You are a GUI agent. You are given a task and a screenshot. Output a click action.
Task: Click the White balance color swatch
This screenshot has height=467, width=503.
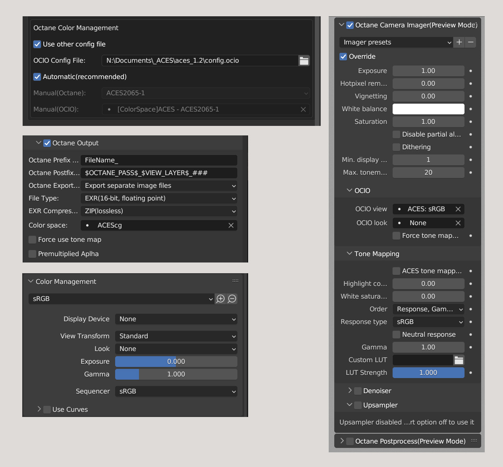click(x=428, y=109)
